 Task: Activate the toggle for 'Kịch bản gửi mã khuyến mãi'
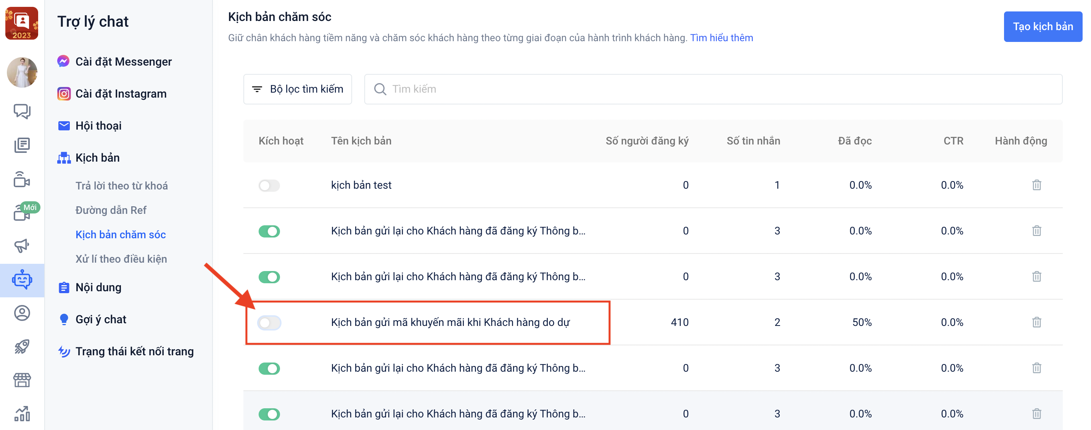(x=269, y=322)
